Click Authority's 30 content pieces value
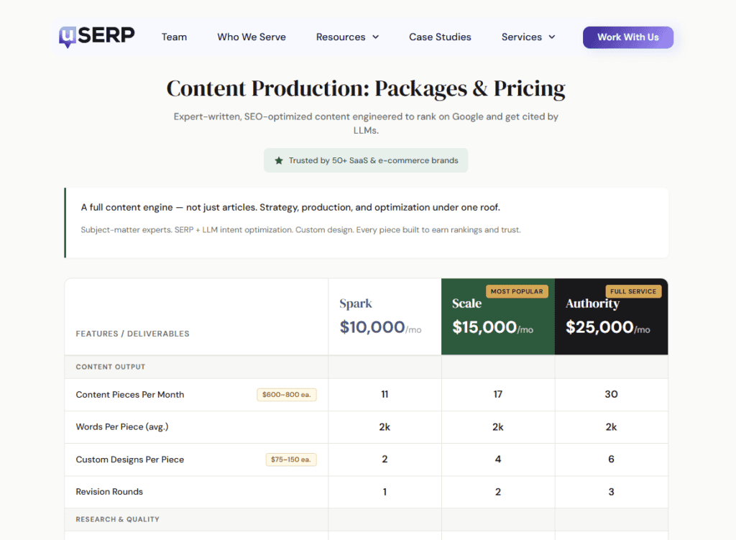 coord(611,395)
